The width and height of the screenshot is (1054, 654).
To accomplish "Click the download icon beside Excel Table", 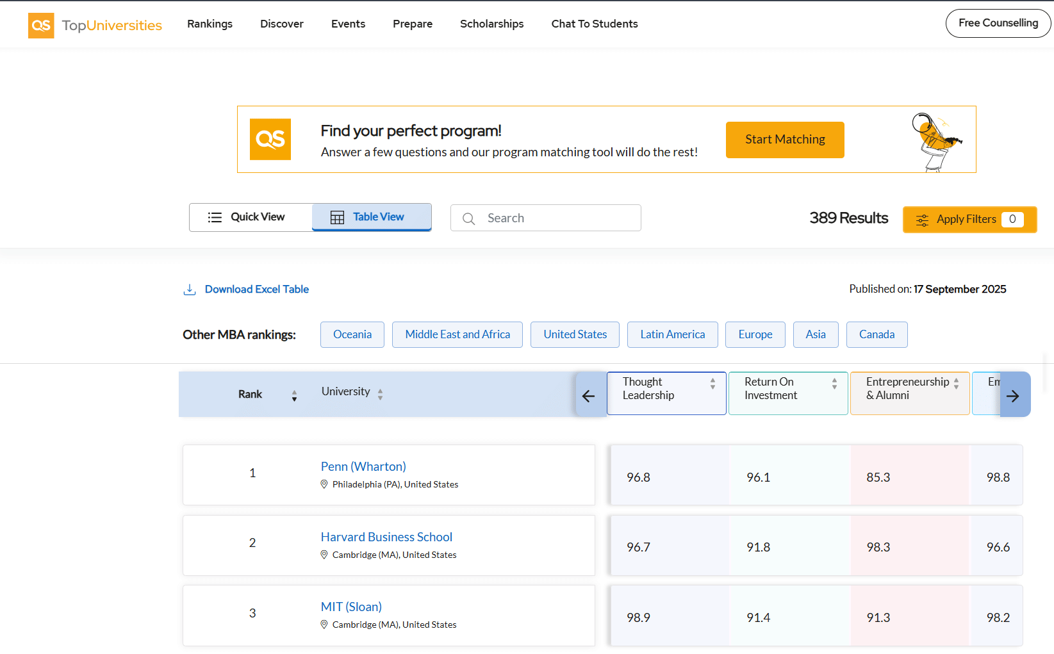I will pos(190,290).
